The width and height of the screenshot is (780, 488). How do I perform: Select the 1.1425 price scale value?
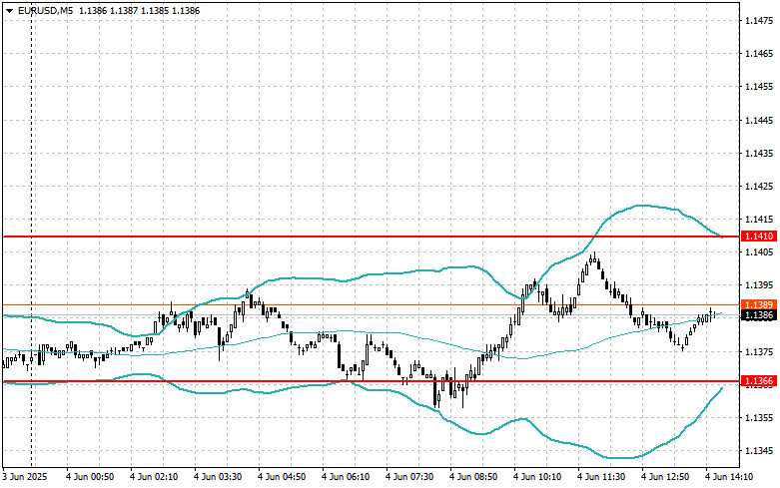[x=759, y=187]
